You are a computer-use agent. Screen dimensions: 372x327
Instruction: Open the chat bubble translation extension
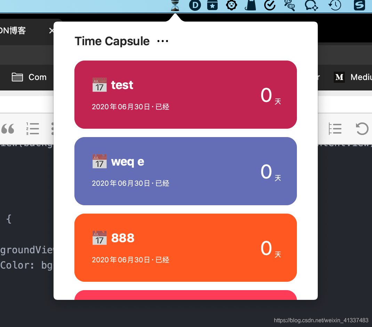tap(311, 6)
